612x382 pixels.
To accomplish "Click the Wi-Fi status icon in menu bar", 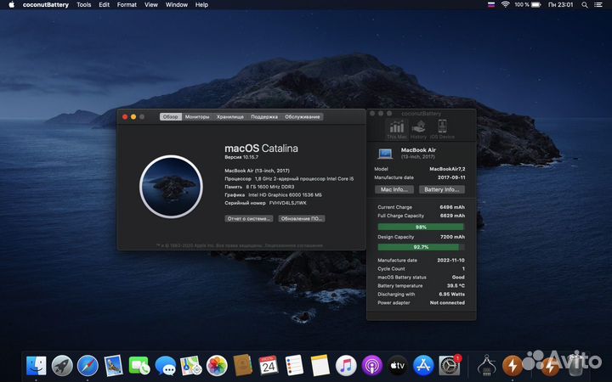I will click(x=505, y=4).
